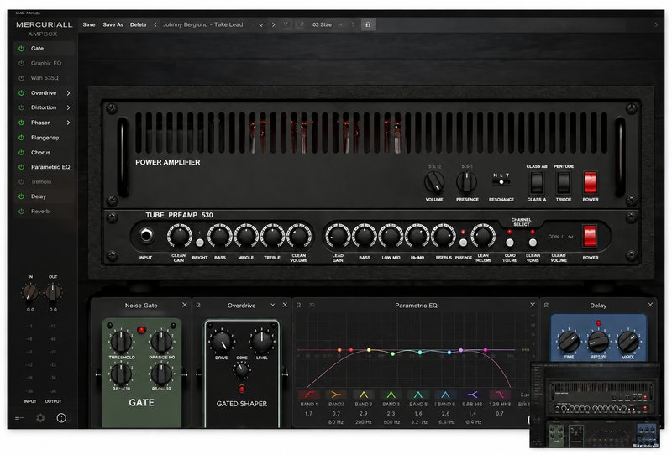Select the blue bell filter icon

(445, 395)
